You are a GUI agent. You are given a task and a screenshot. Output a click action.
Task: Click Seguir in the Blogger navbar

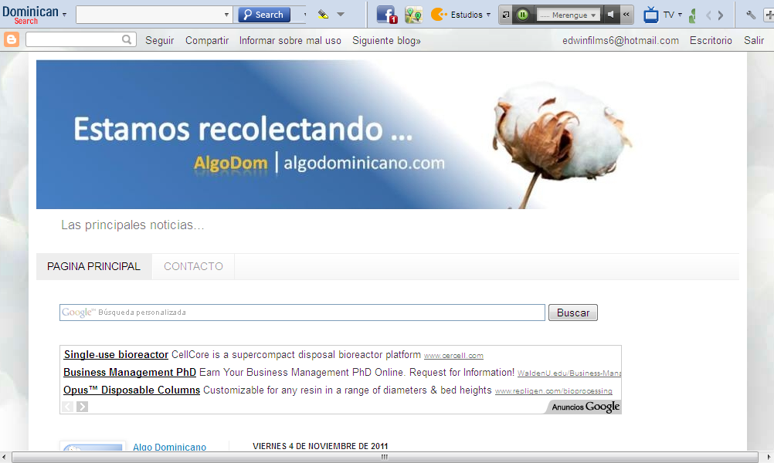click(x=159, y=40)
